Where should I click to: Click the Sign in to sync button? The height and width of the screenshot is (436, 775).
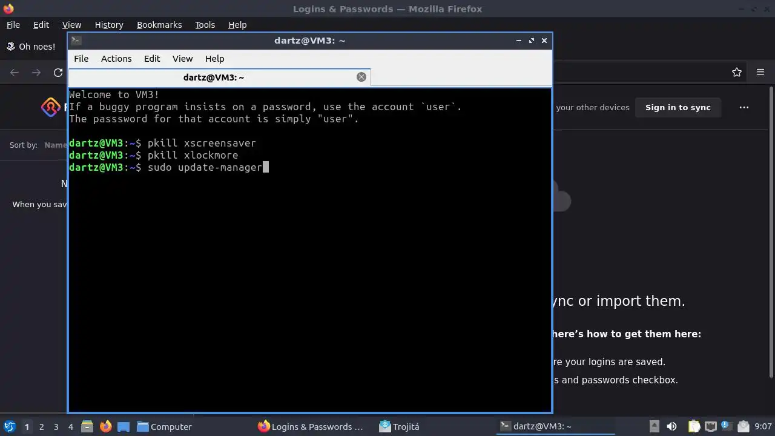click(x=678, y=107)
